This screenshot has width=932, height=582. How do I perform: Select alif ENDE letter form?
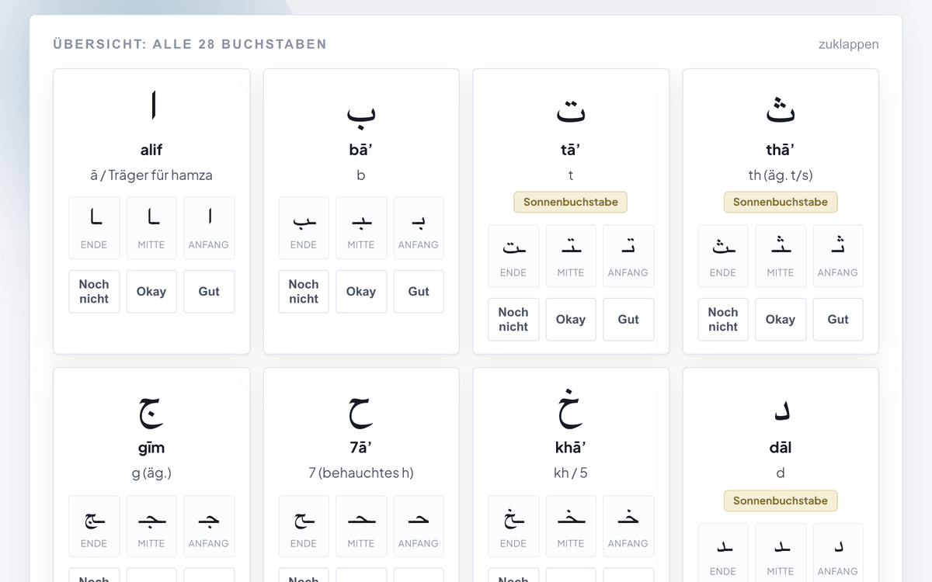[94, 227]
